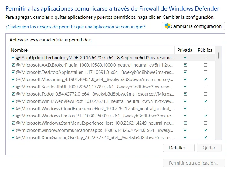Enable Pública checkbox for Microsoft.SecHealthUI
The image size is (237, 170).
coord(205,87)
